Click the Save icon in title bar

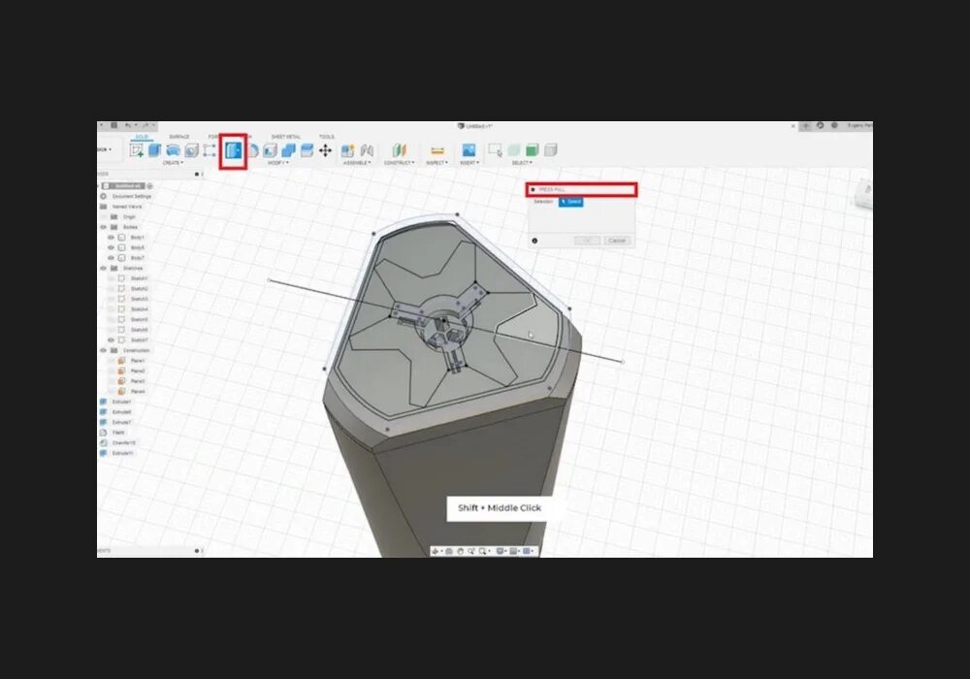113,125
